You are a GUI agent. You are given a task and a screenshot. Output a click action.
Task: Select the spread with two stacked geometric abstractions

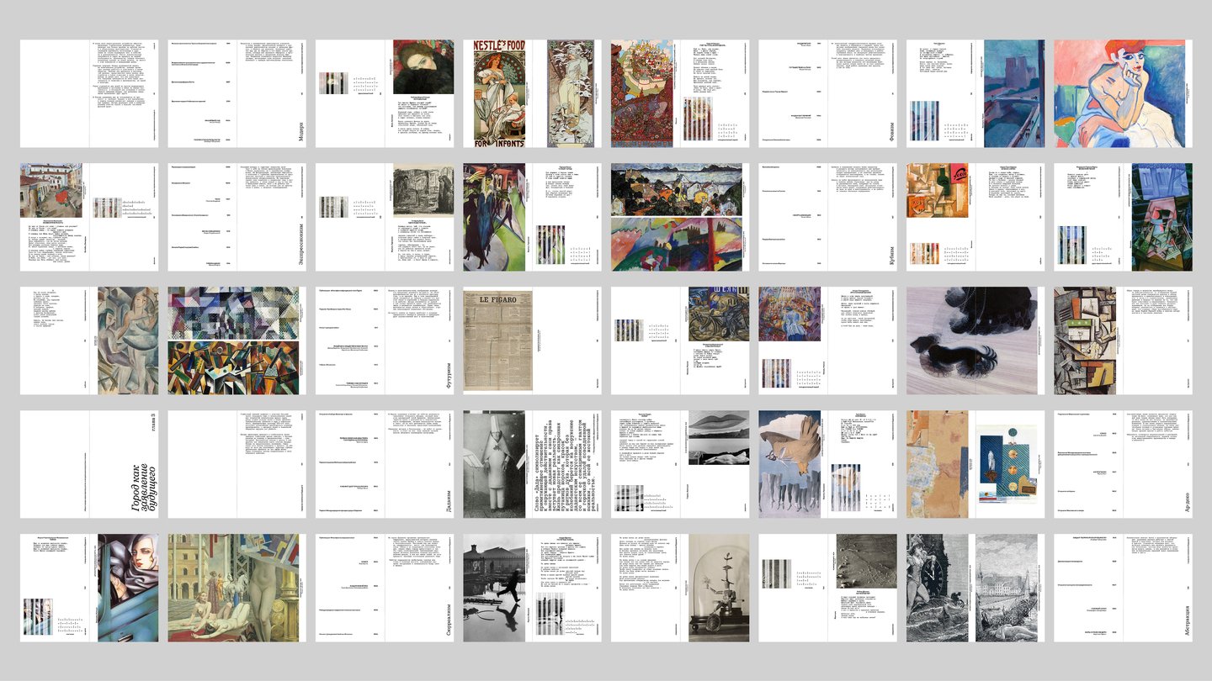tap(237, 340)
